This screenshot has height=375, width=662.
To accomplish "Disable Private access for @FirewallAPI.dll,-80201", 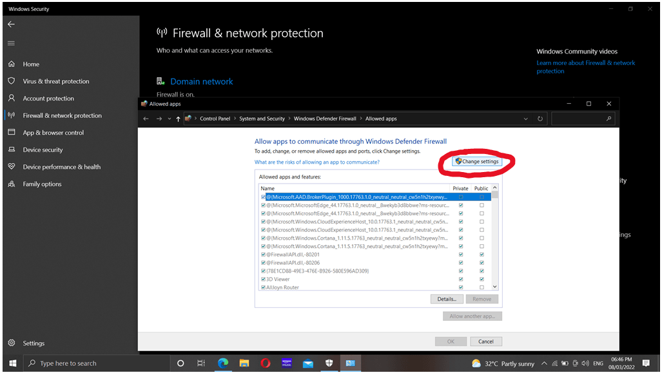I will point(460,254).
